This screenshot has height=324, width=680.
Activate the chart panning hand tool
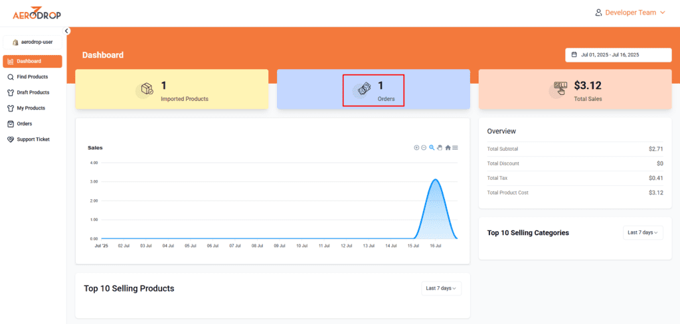tap(440, 147)
